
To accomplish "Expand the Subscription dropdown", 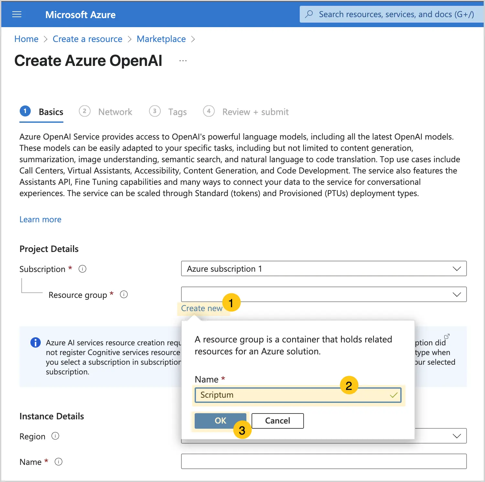I will [x=324, y=269].
